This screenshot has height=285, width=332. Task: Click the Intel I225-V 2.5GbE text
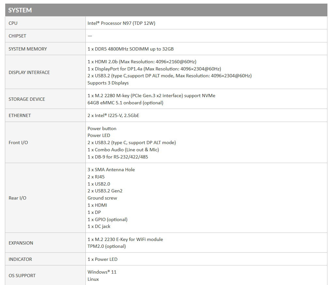[x=113, y=115]
